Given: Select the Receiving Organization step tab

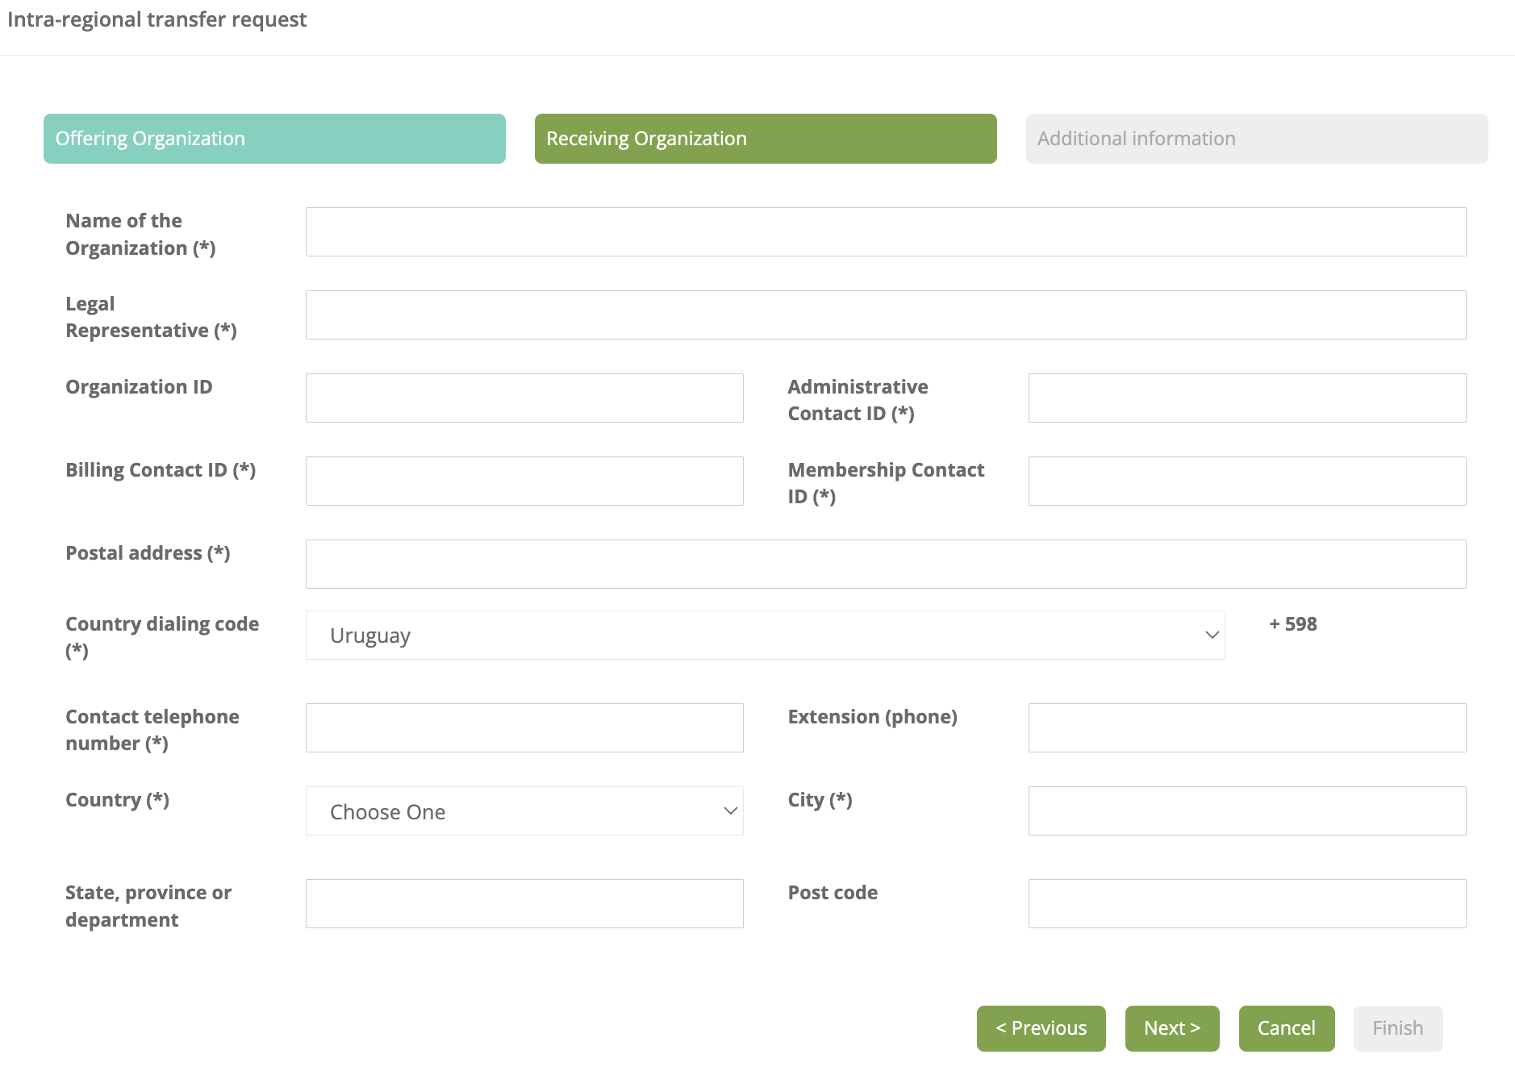Looking at the screenshot, I should click(x=765, y=139).
